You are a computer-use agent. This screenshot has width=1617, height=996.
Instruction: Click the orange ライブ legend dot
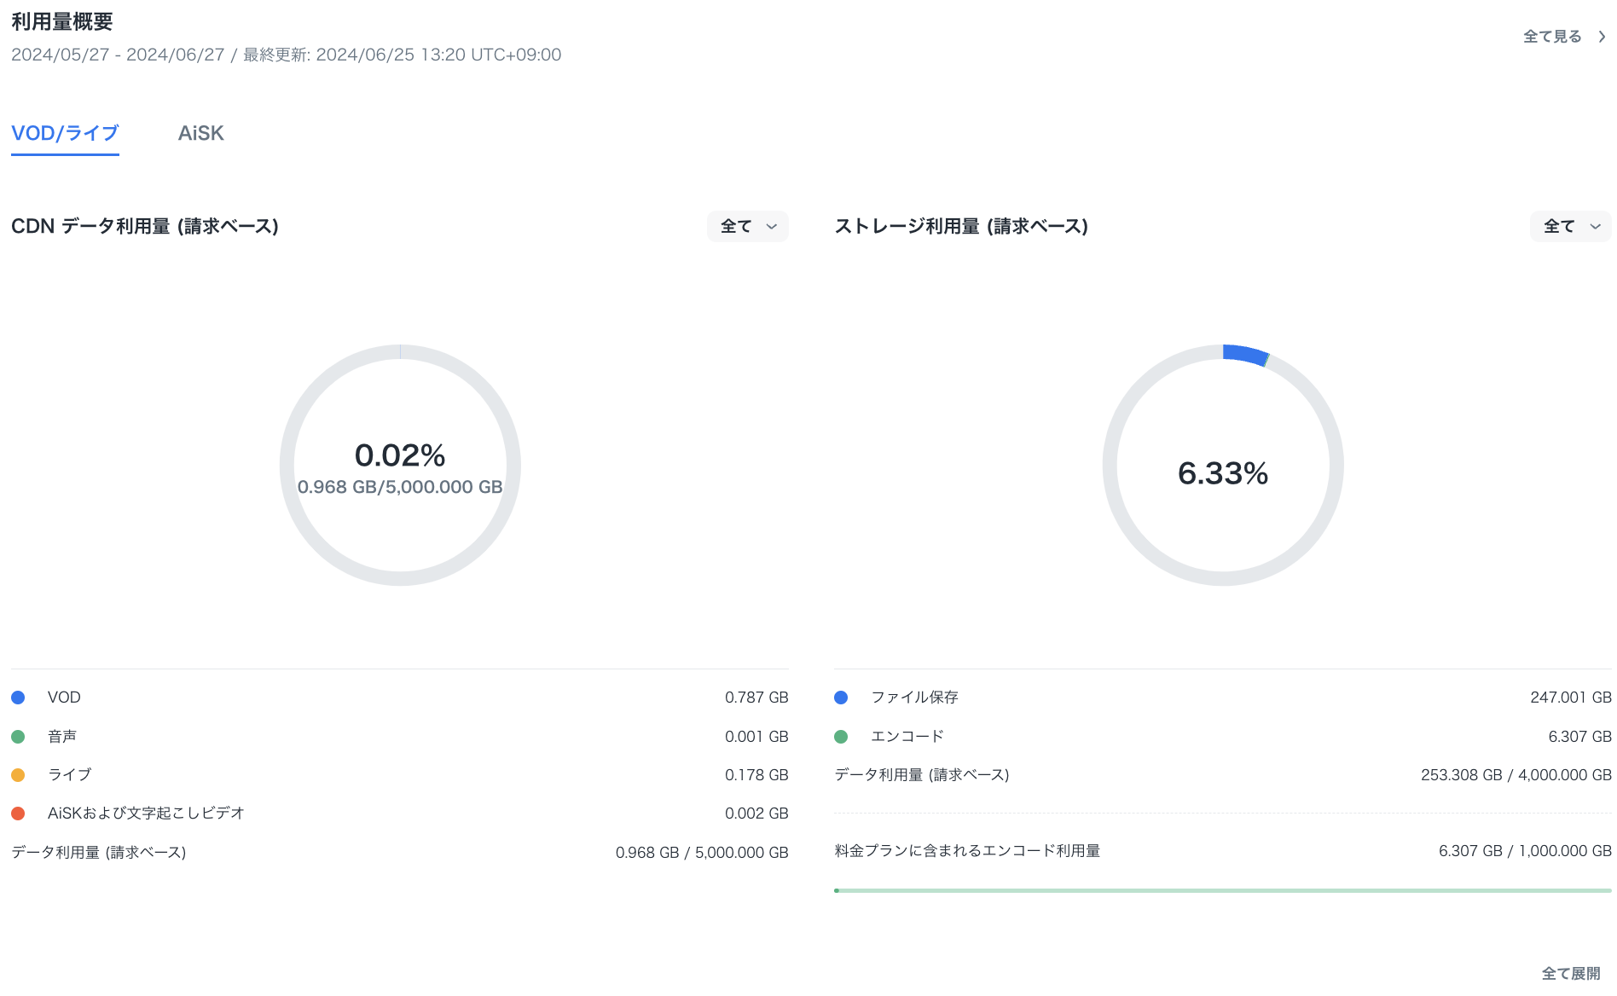click(18, 775)
